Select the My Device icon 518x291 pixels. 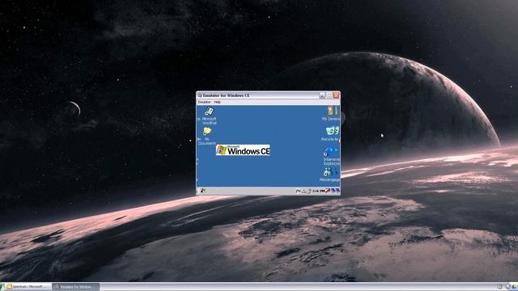click(331, 113)
